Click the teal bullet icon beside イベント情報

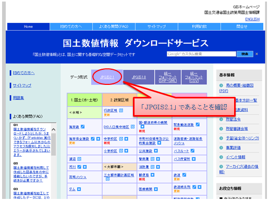(221, 157)
